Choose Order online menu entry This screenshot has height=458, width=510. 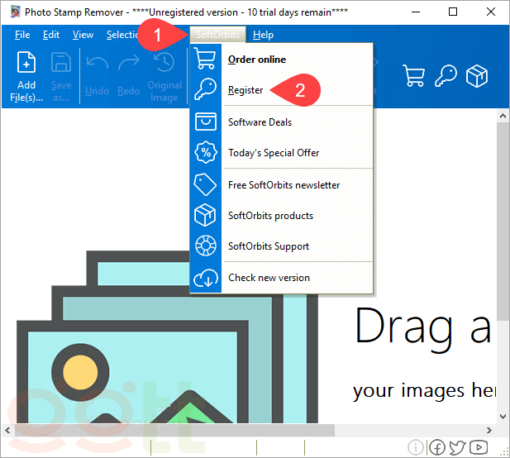point(256,60)
